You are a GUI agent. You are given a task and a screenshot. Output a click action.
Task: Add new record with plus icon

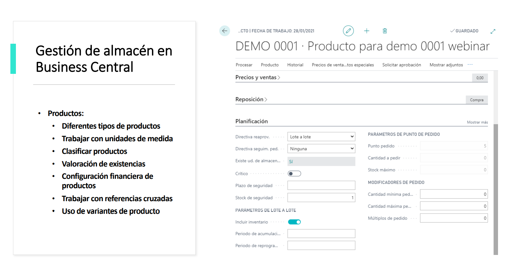pyautogui.click(x=367, y=31)
